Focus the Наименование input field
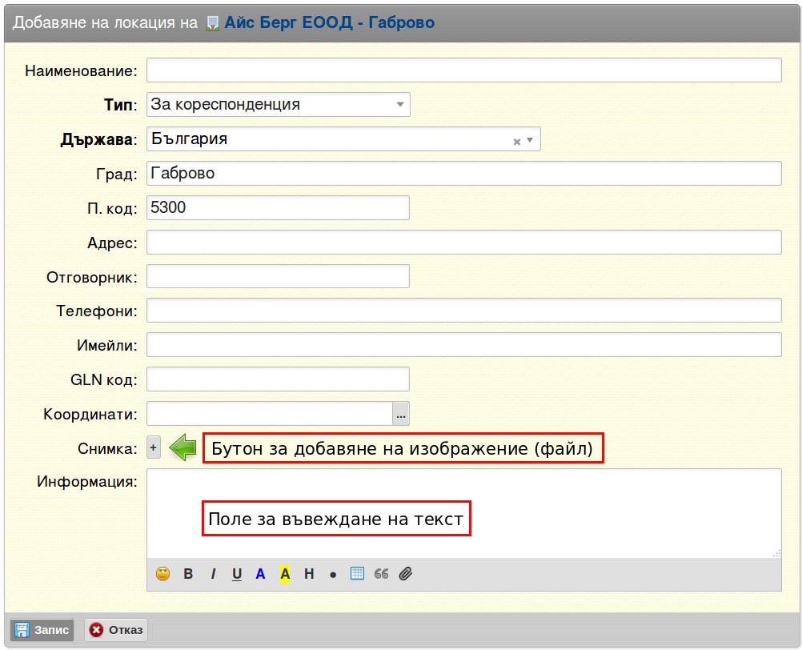Image resolution: width=802 pixels, height=650 pixels. click(464, 70)
